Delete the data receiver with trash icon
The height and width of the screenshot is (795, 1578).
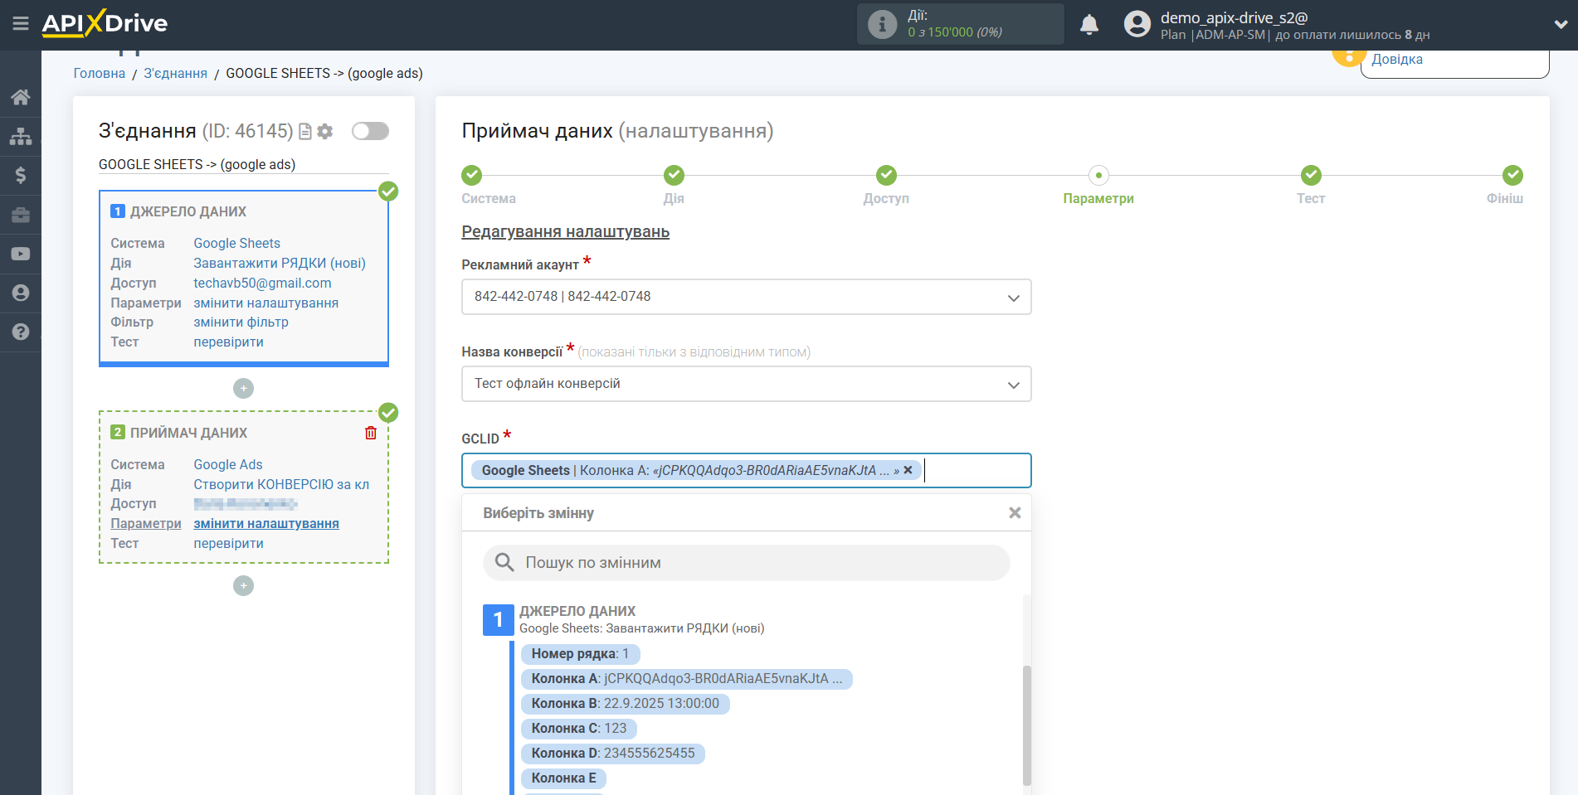pos(371,433)
